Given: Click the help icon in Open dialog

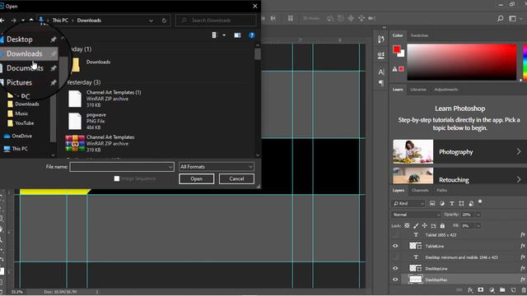Looking at the screenshot, I should (252, 35).
